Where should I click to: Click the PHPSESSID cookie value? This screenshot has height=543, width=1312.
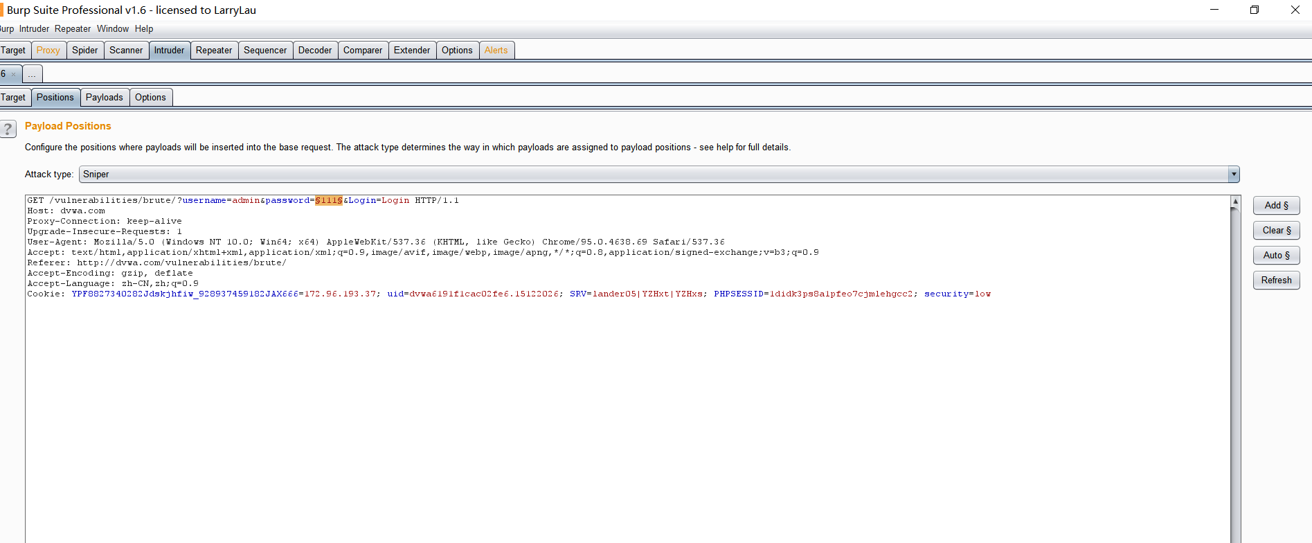841,294
